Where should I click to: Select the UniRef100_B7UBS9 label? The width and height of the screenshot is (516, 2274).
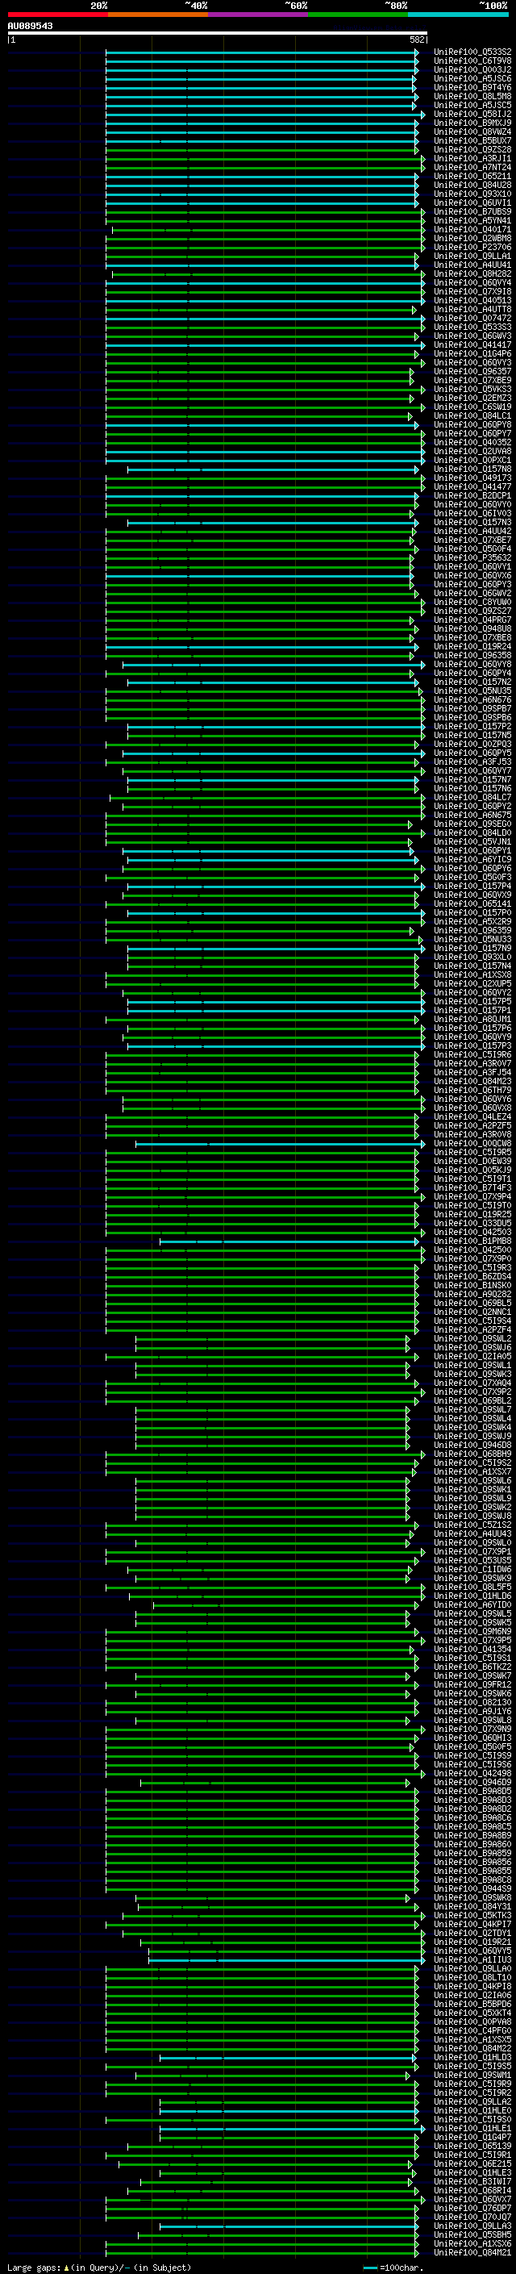(x=472, y=212)
